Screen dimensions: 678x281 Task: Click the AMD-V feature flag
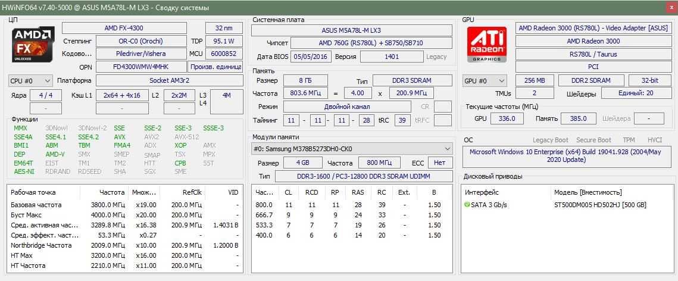tap(55, 154)
